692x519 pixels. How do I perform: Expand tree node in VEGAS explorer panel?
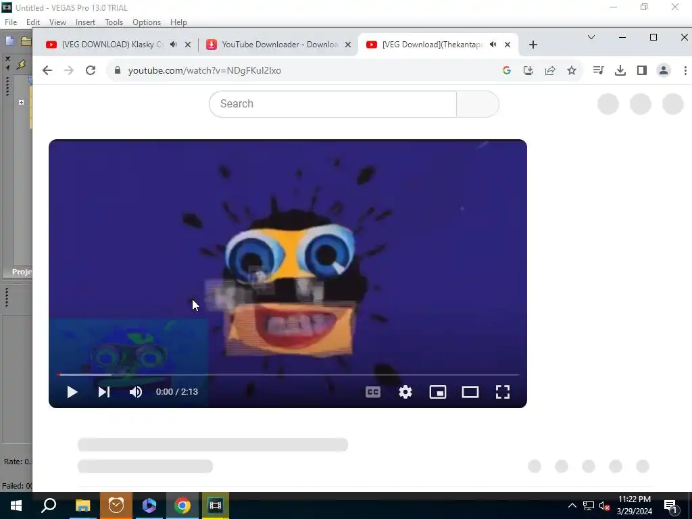[21, 103]
